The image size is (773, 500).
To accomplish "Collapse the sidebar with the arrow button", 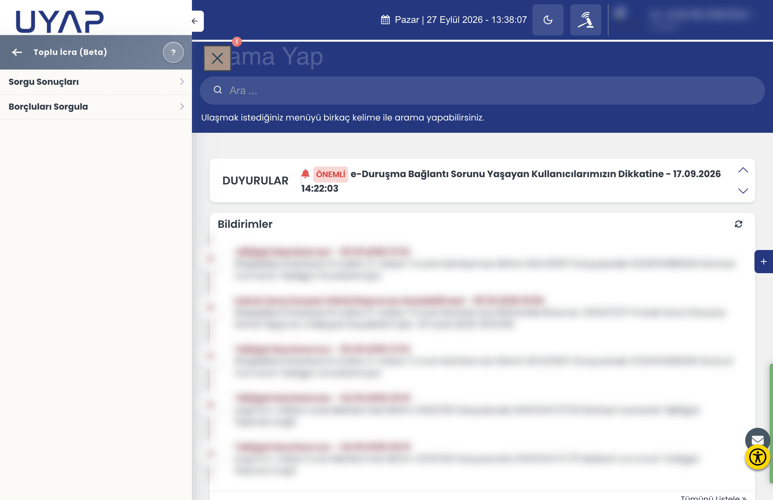I will 195,21.
